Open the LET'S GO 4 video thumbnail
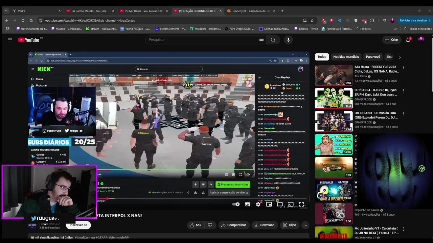 pyautogui.click(x=334, y=98)
